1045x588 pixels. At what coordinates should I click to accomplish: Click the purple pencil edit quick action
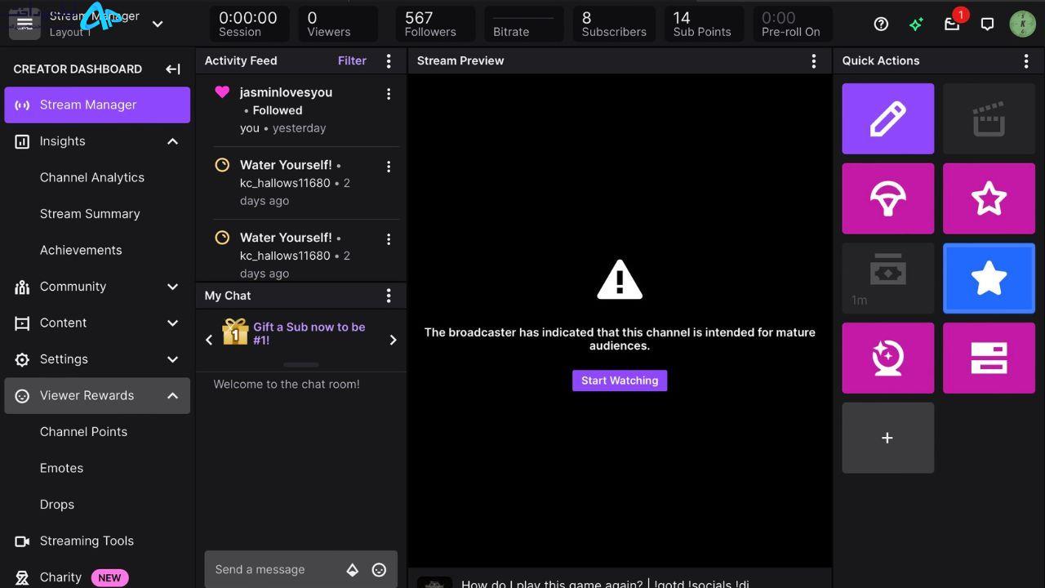pos(888,118)
